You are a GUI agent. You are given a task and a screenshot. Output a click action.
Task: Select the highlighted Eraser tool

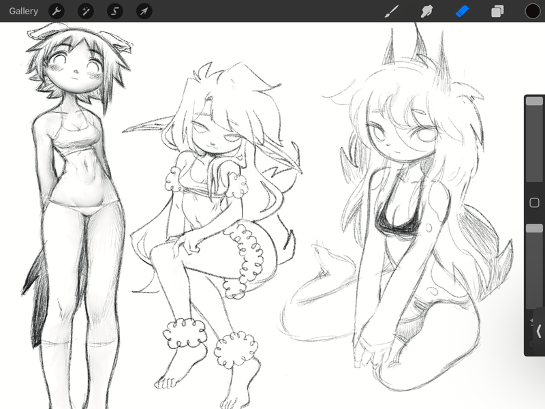462,11
